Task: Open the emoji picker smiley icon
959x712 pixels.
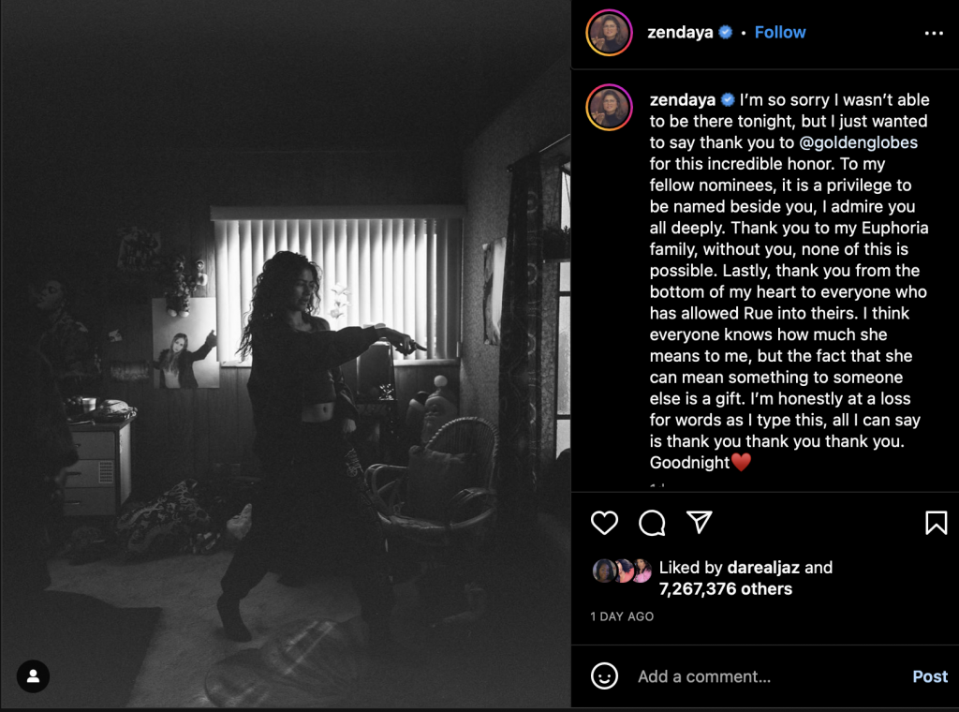Action: (604, 675)
